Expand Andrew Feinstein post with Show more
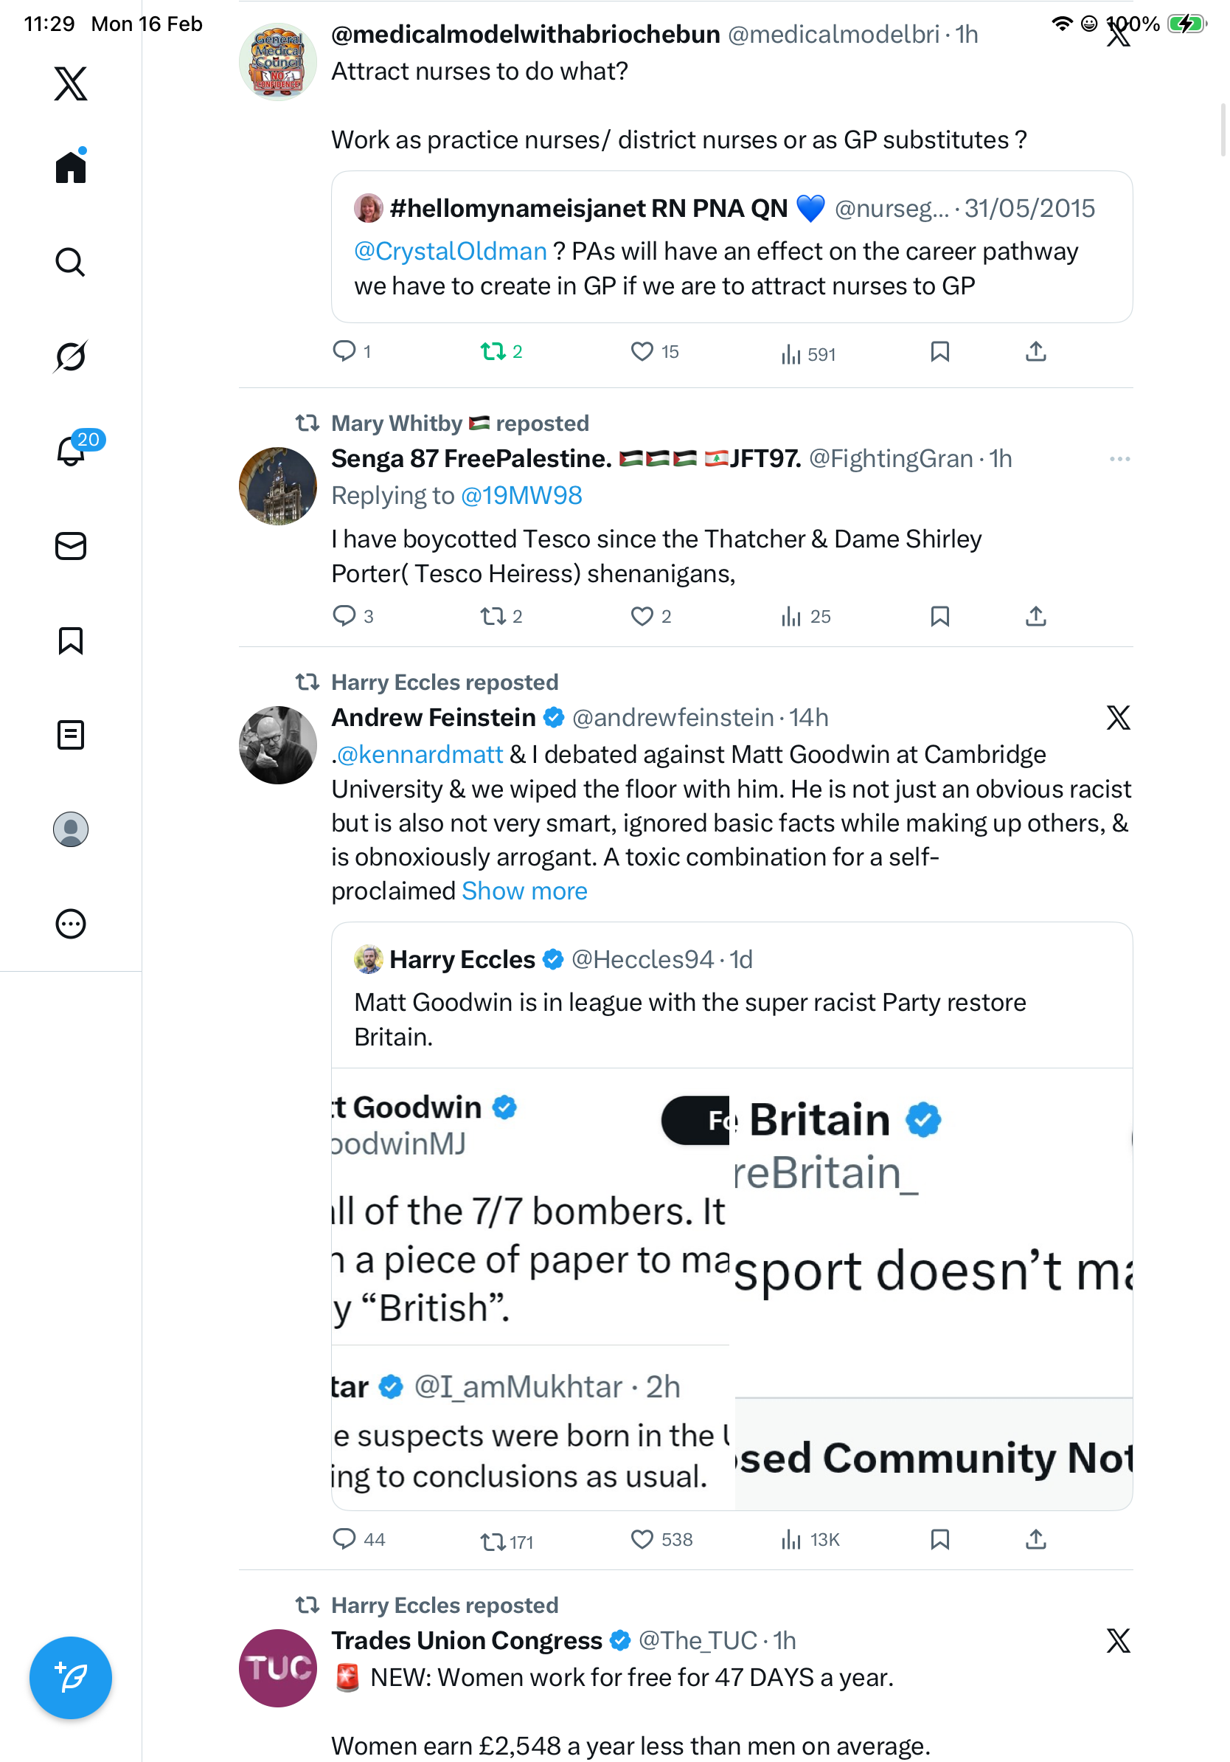The image size is (1230, 1762). tap(524, 891)
